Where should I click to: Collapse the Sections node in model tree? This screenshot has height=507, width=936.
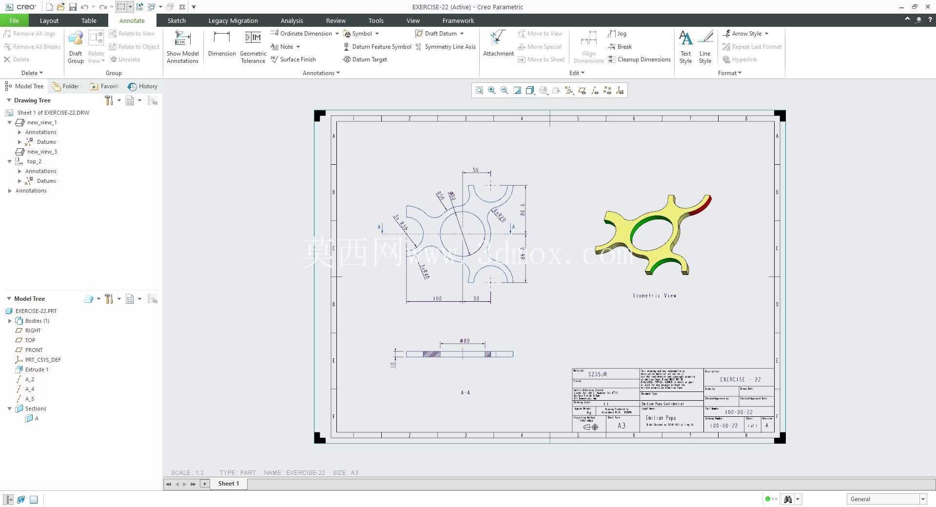coord(9,409)
